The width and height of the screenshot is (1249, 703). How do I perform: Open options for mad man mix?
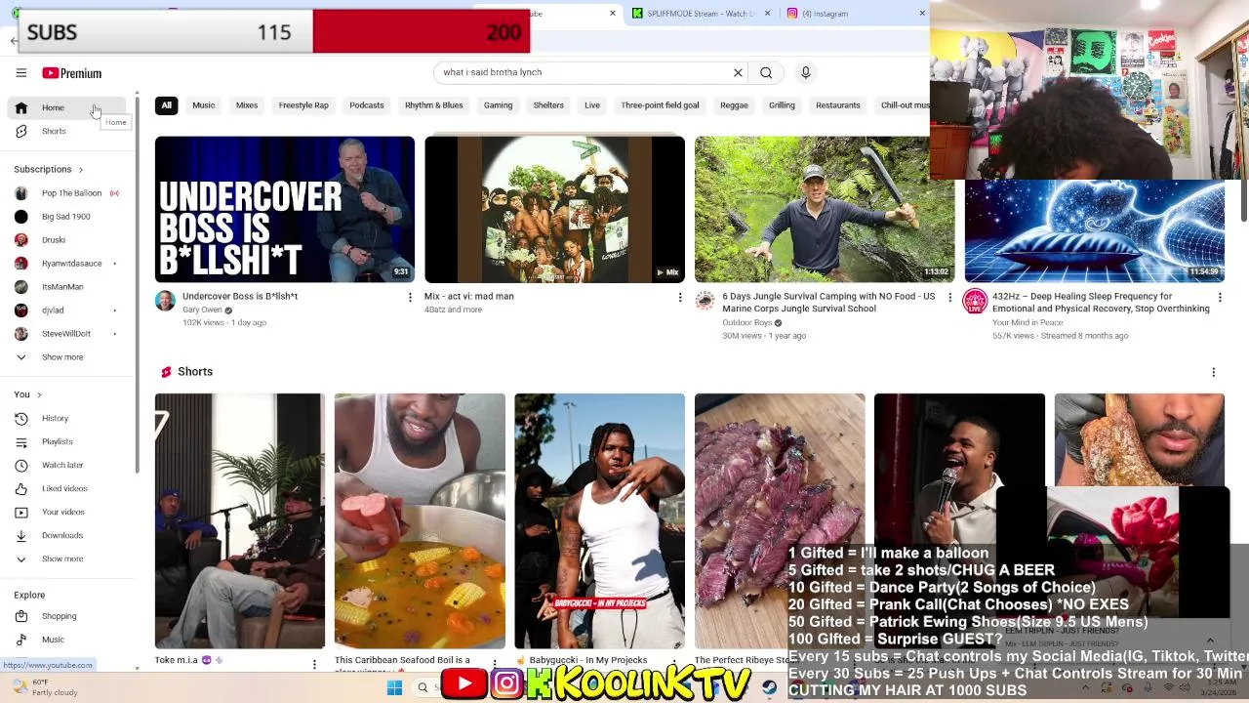[x=680, y=297]
